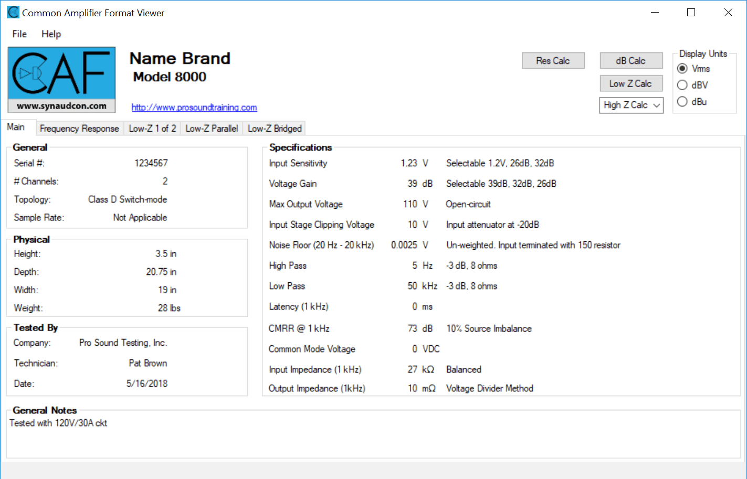Click the CAF logo image
Image resolution: width=747 pixels, height=479 pixels.
[61, 79]
